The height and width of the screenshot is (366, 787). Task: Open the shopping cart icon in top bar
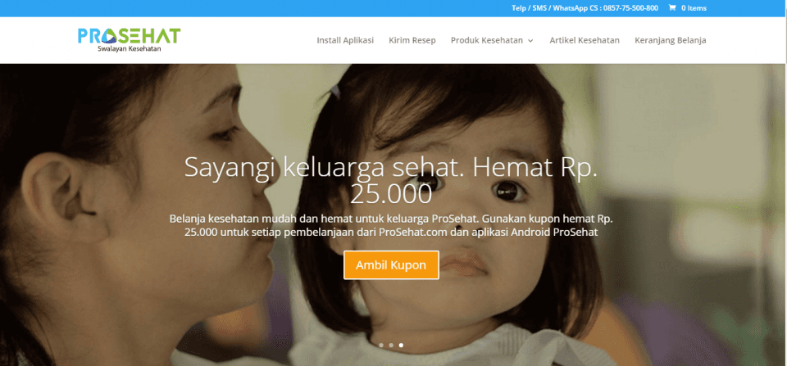click(671, 8)
